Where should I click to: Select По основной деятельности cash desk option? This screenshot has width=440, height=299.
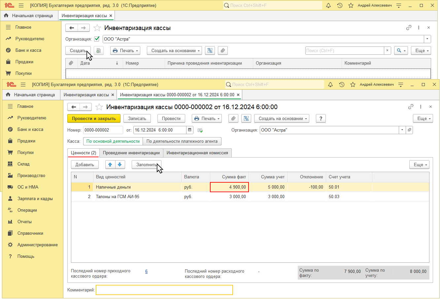click(113, 141)
